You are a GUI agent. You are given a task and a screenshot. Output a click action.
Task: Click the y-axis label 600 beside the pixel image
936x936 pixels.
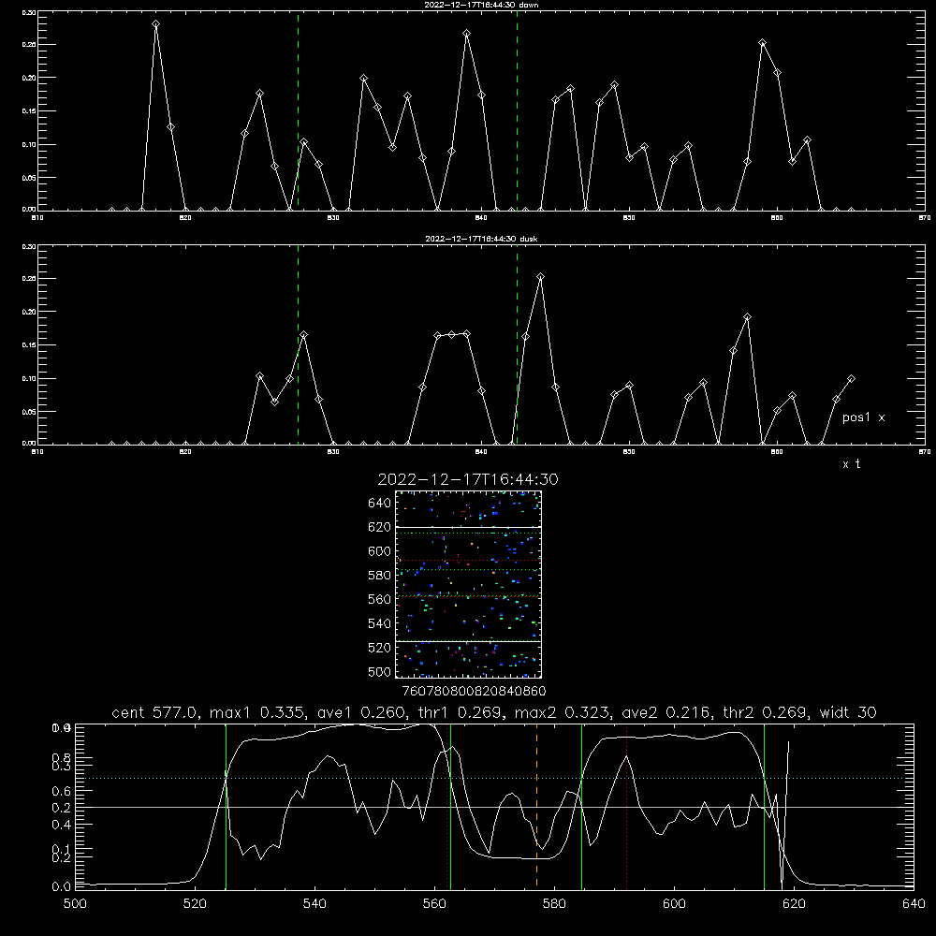click(380, 551)
